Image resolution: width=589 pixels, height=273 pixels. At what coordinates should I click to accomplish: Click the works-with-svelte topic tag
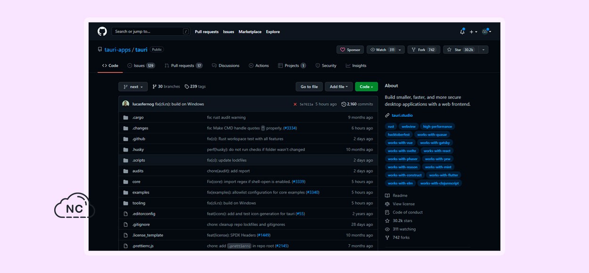click(401, 151)
